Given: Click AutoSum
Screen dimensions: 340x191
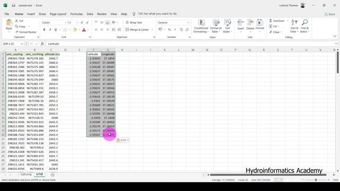Looking at the screenshot, I should pyautogui.click(x=277, y=21).
